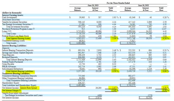Select the "Savings and Money Market Deposits" label

pos(17,53)
